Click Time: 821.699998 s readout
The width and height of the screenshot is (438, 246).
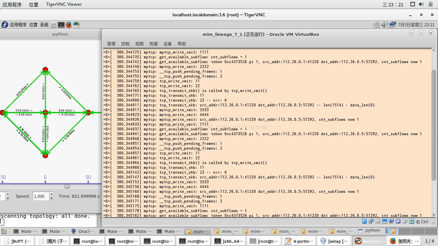[x=79, y=196]
